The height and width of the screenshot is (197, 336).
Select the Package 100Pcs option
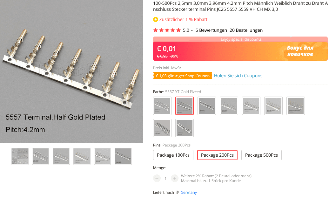(x=173, y=155)
